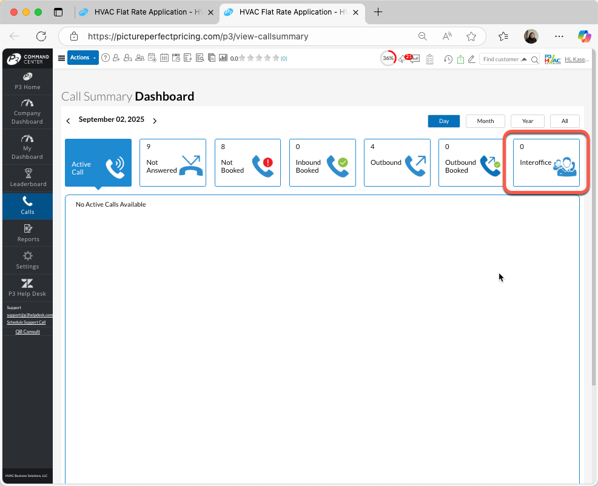Select the pencil edit icon
This screenshot has width=598, height=486.
coord(471,59)
